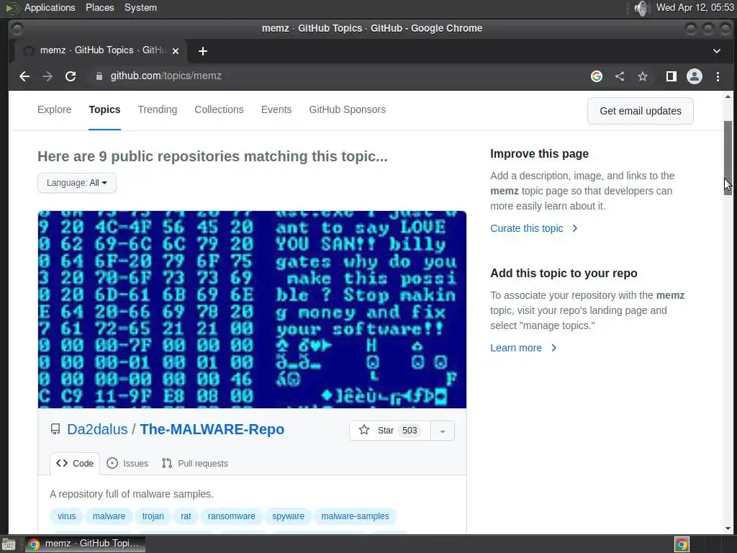View site security lock info
Image resolution: width=737 pixels, height=553 pixels.
pyautogui.click(x=99, y=76)
